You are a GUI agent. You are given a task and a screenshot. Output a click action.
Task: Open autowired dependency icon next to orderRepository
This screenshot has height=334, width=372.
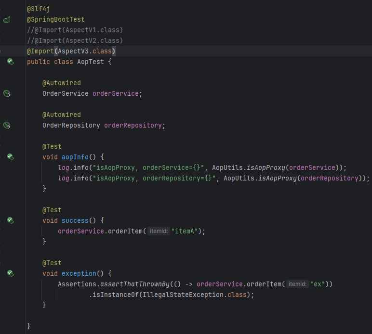click(x=7, y=125)
